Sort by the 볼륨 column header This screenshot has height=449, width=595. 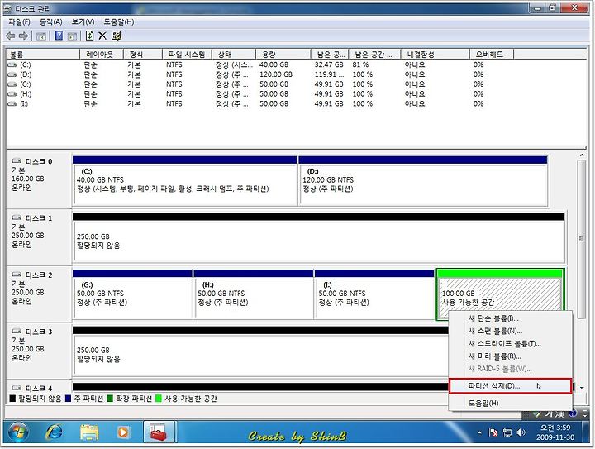43,55
